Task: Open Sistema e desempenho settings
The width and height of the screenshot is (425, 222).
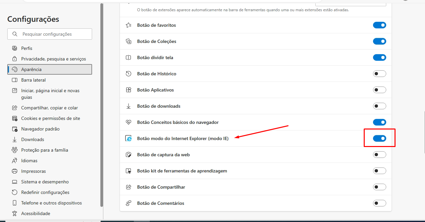Action: click(x=45, y=182)
